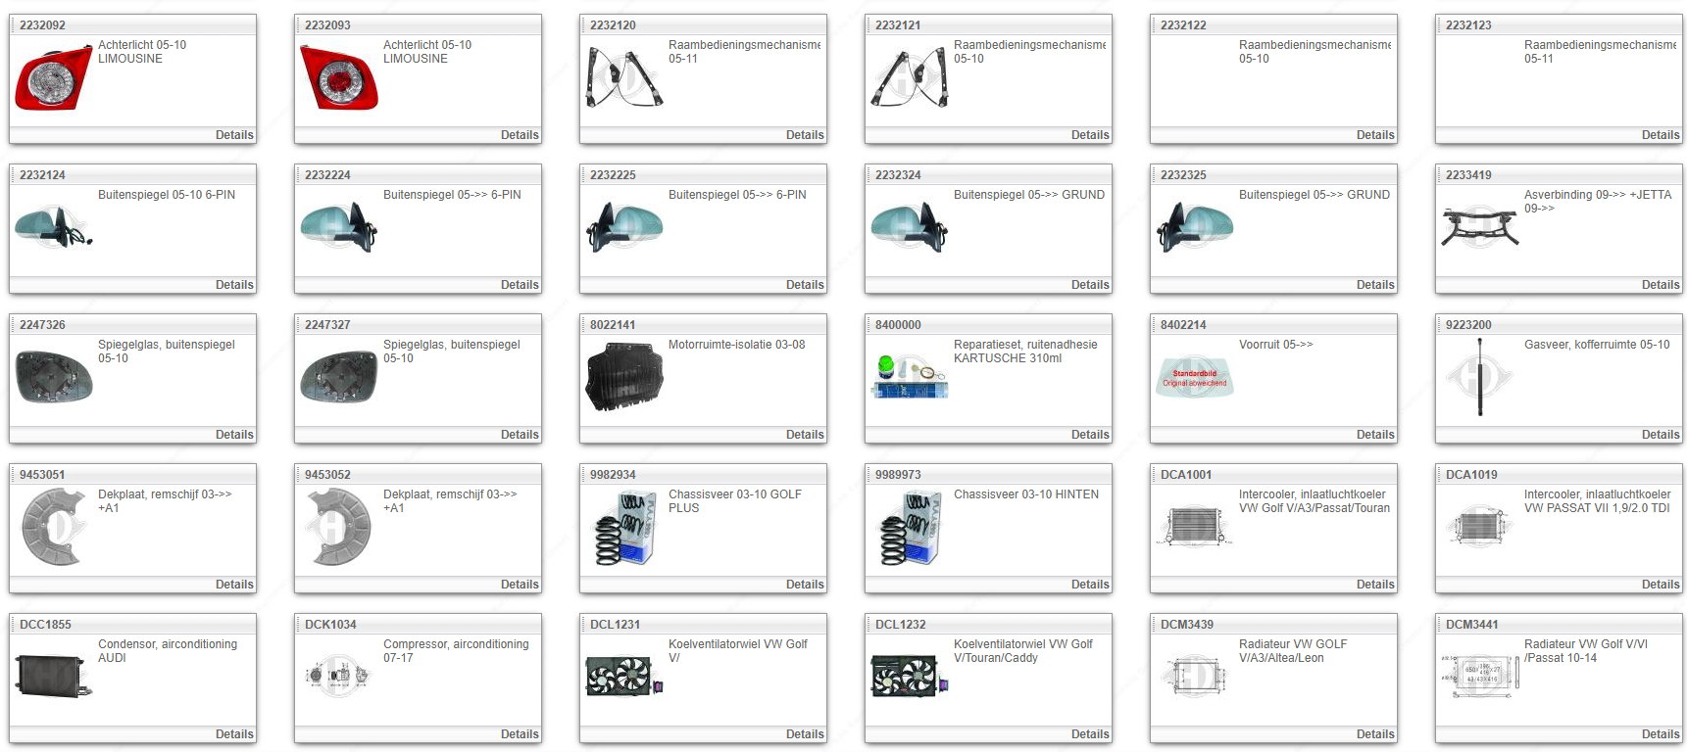The height and width of the screenshot is (752, 1687).
Task: Select the Gasveer kofferruimte image
Action: pyautogui.click(x=1479, y=378)
